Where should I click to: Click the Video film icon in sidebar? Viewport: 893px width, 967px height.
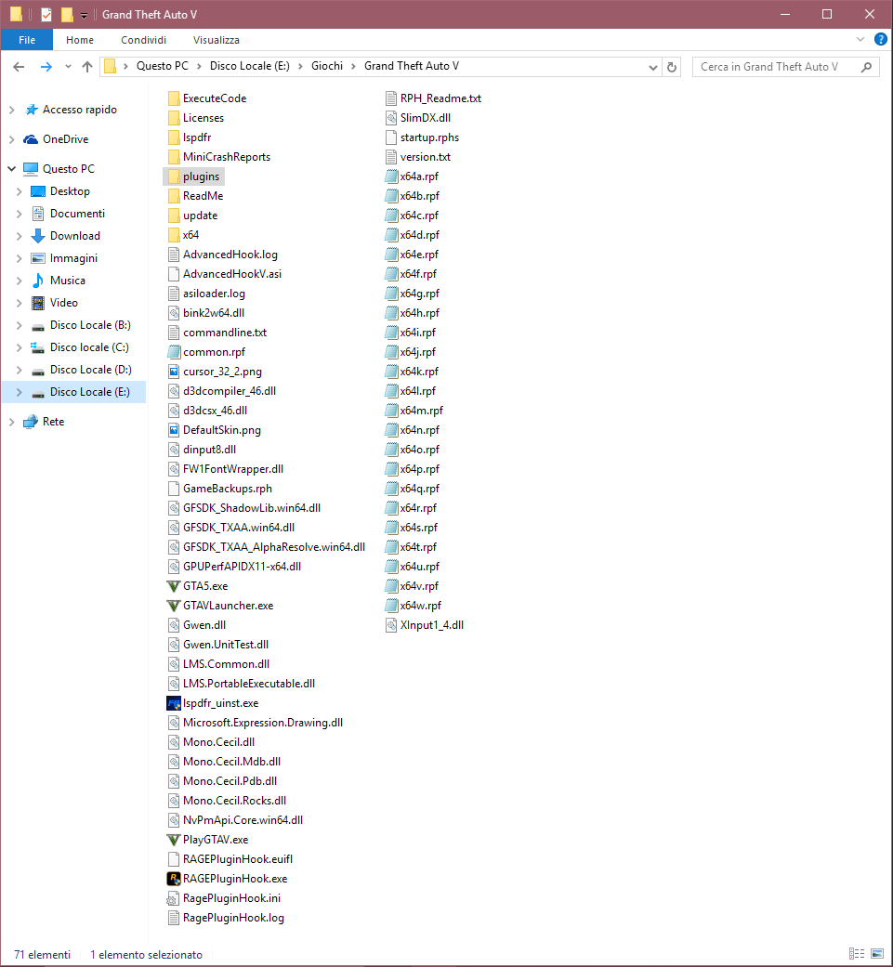coord(37,303)
